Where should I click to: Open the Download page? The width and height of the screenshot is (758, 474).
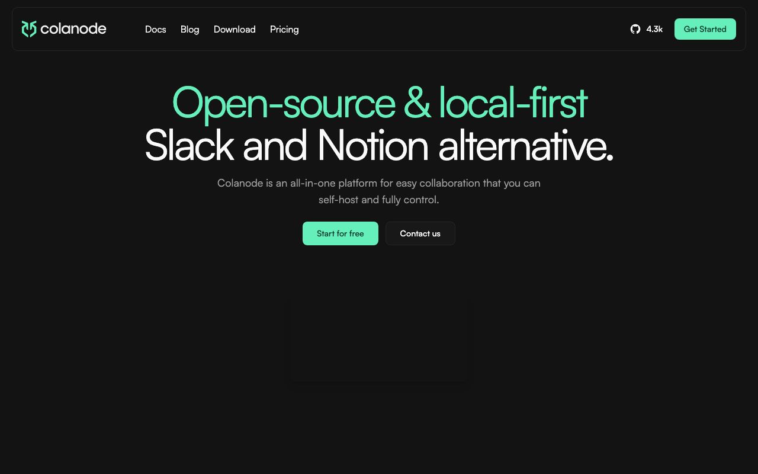coord(235,29)
